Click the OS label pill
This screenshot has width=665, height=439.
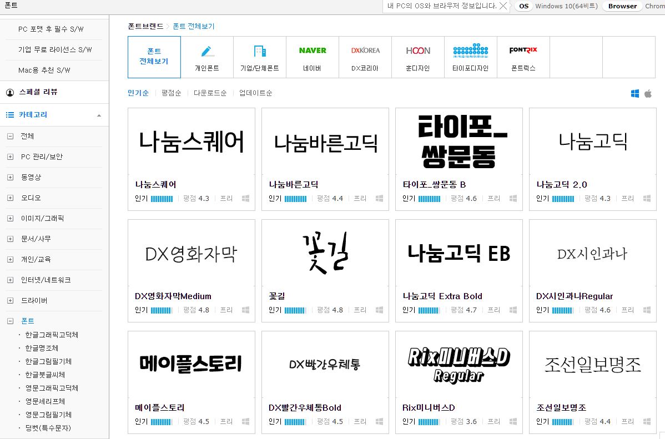coord(524,6)
